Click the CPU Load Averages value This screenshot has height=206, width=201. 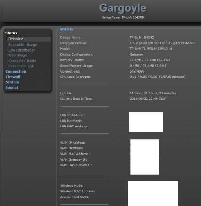coord(157,77)
